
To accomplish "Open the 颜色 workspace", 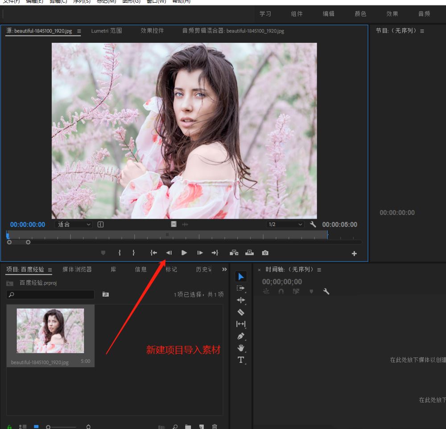I will point(360,14).
